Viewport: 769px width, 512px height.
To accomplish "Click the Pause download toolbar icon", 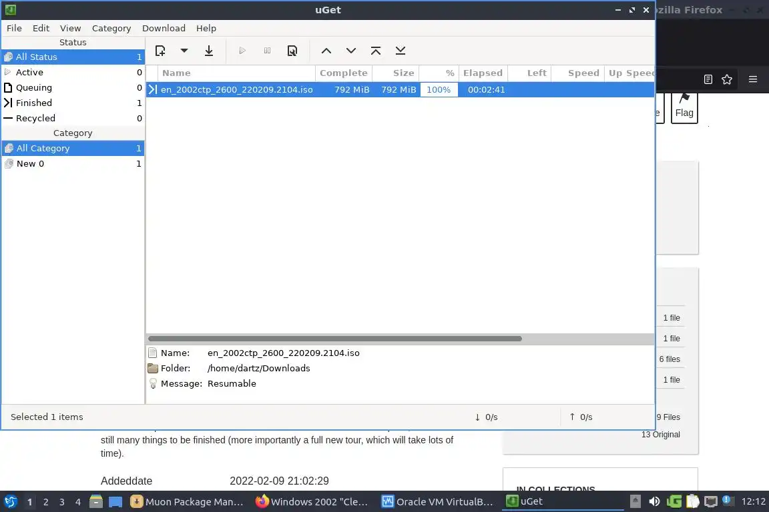I will (x=267, y=51).
